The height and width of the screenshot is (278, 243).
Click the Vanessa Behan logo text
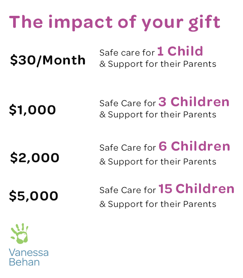pyautogui.click(x=29, y=257)
